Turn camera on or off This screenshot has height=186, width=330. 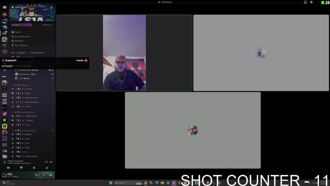tap(8, 168)
